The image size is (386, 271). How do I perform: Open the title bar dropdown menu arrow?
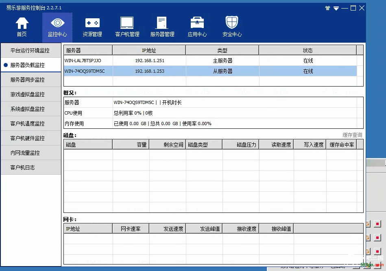point(336,9)
